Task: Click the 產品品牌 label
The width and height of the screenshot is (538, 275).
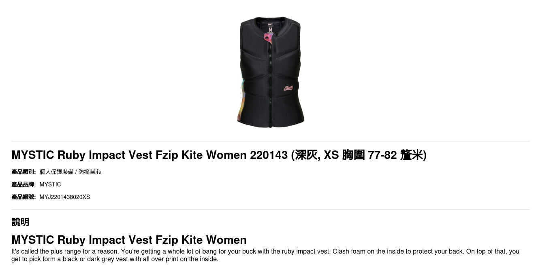Action: click(23, 184)
